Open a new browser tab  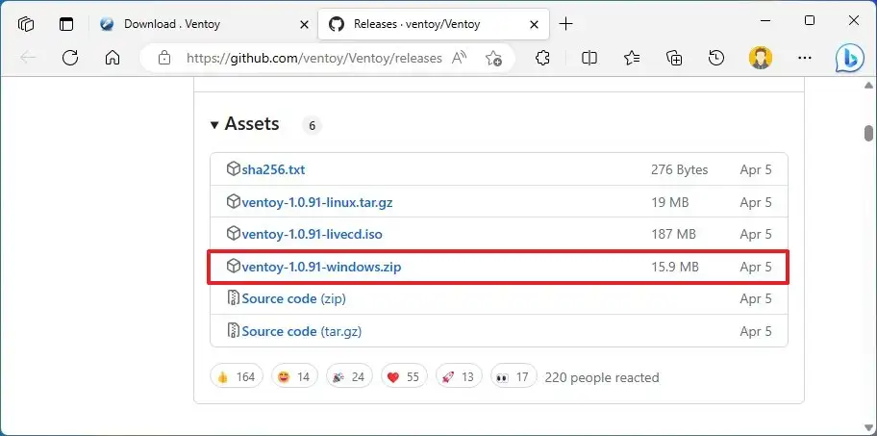(565, 23)
